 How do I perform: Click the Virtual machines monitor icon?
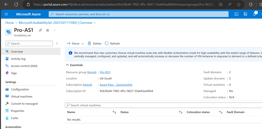(7, 96)
